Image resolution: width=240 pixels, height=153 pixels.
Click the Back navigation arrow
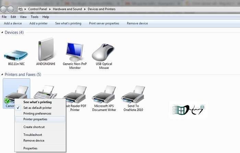[x=4, y=9]
